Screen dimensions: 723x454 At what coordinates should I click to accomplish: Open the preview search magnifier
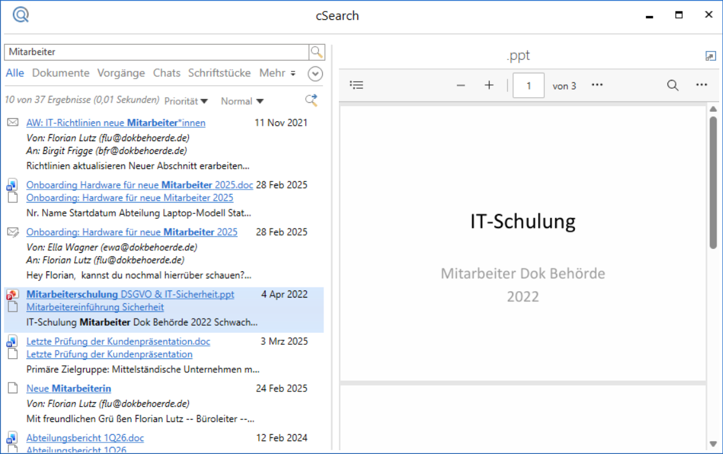coord(673,85)
